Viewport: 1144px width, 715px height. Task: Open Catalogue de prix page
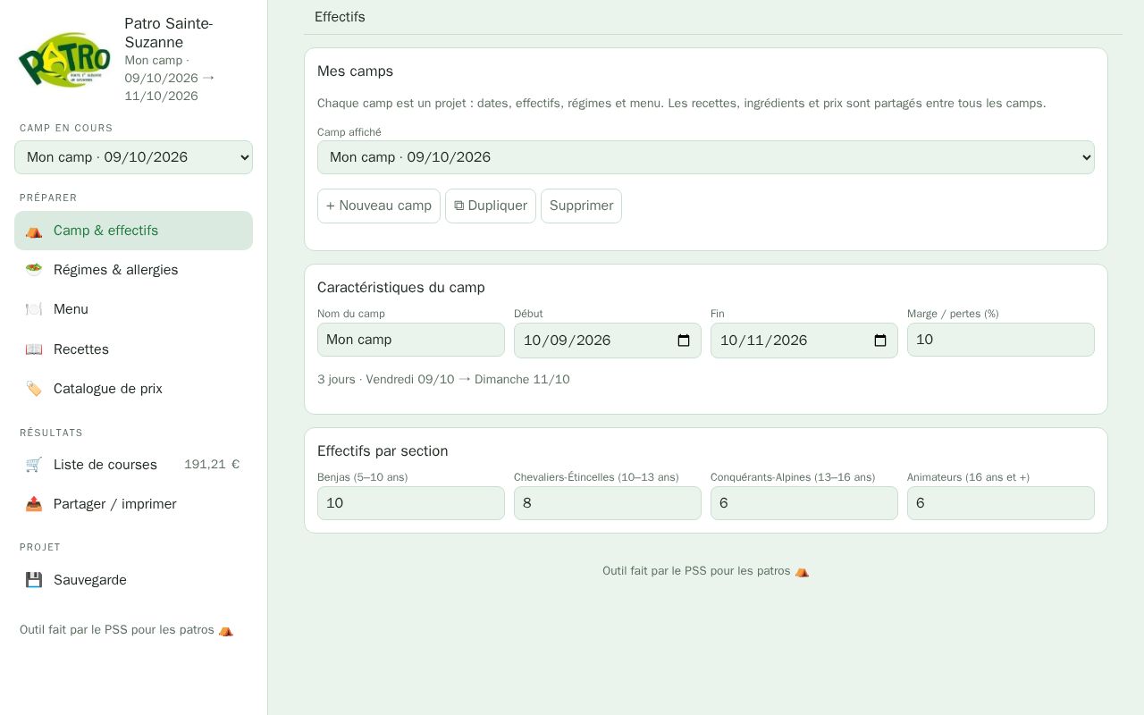[133, 389]
